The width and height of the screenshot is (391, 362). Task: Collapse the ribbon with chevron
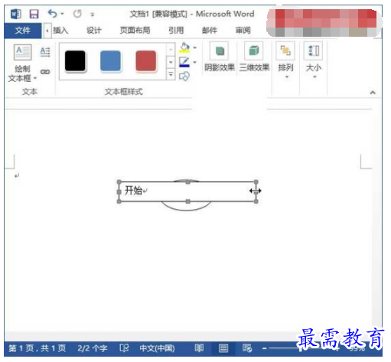373,93
